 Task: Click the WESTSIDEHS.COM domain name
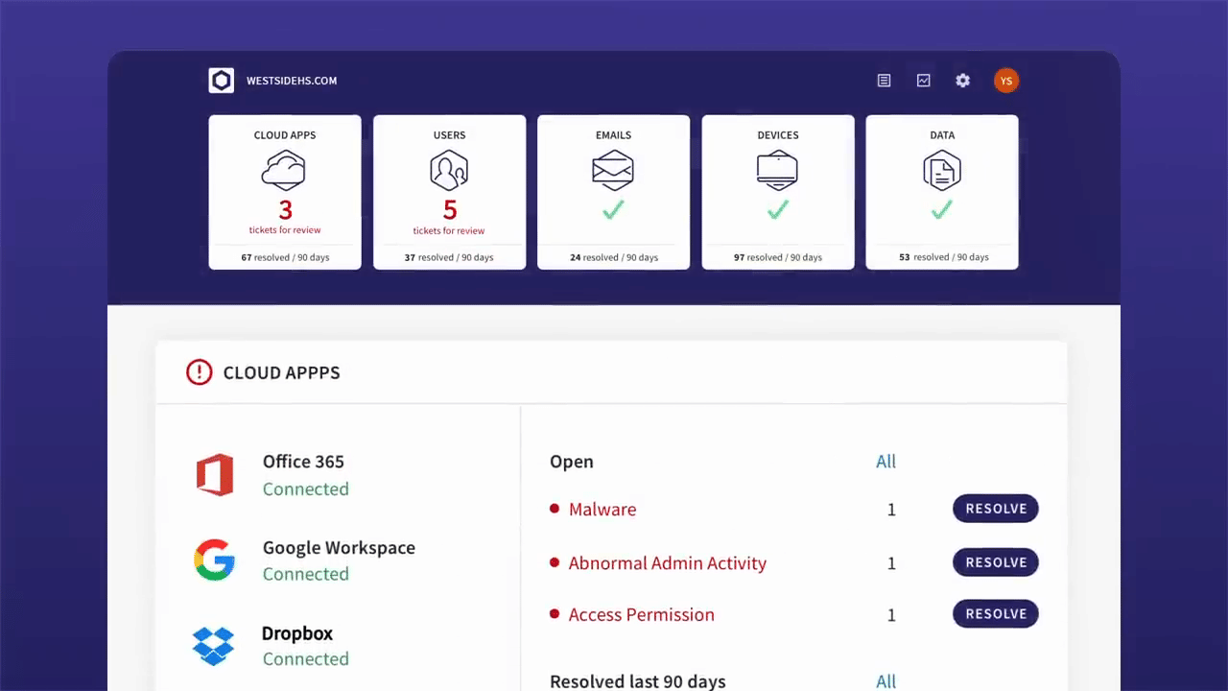click(292, 81)
